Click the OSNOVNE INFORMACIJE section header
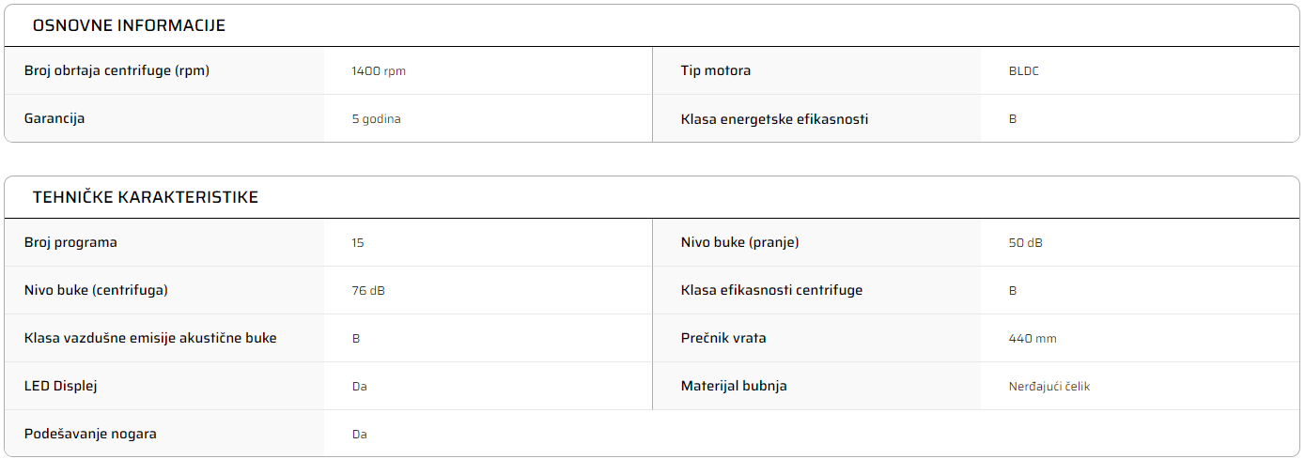The image size is (1305, 459). tap(129, 25)
